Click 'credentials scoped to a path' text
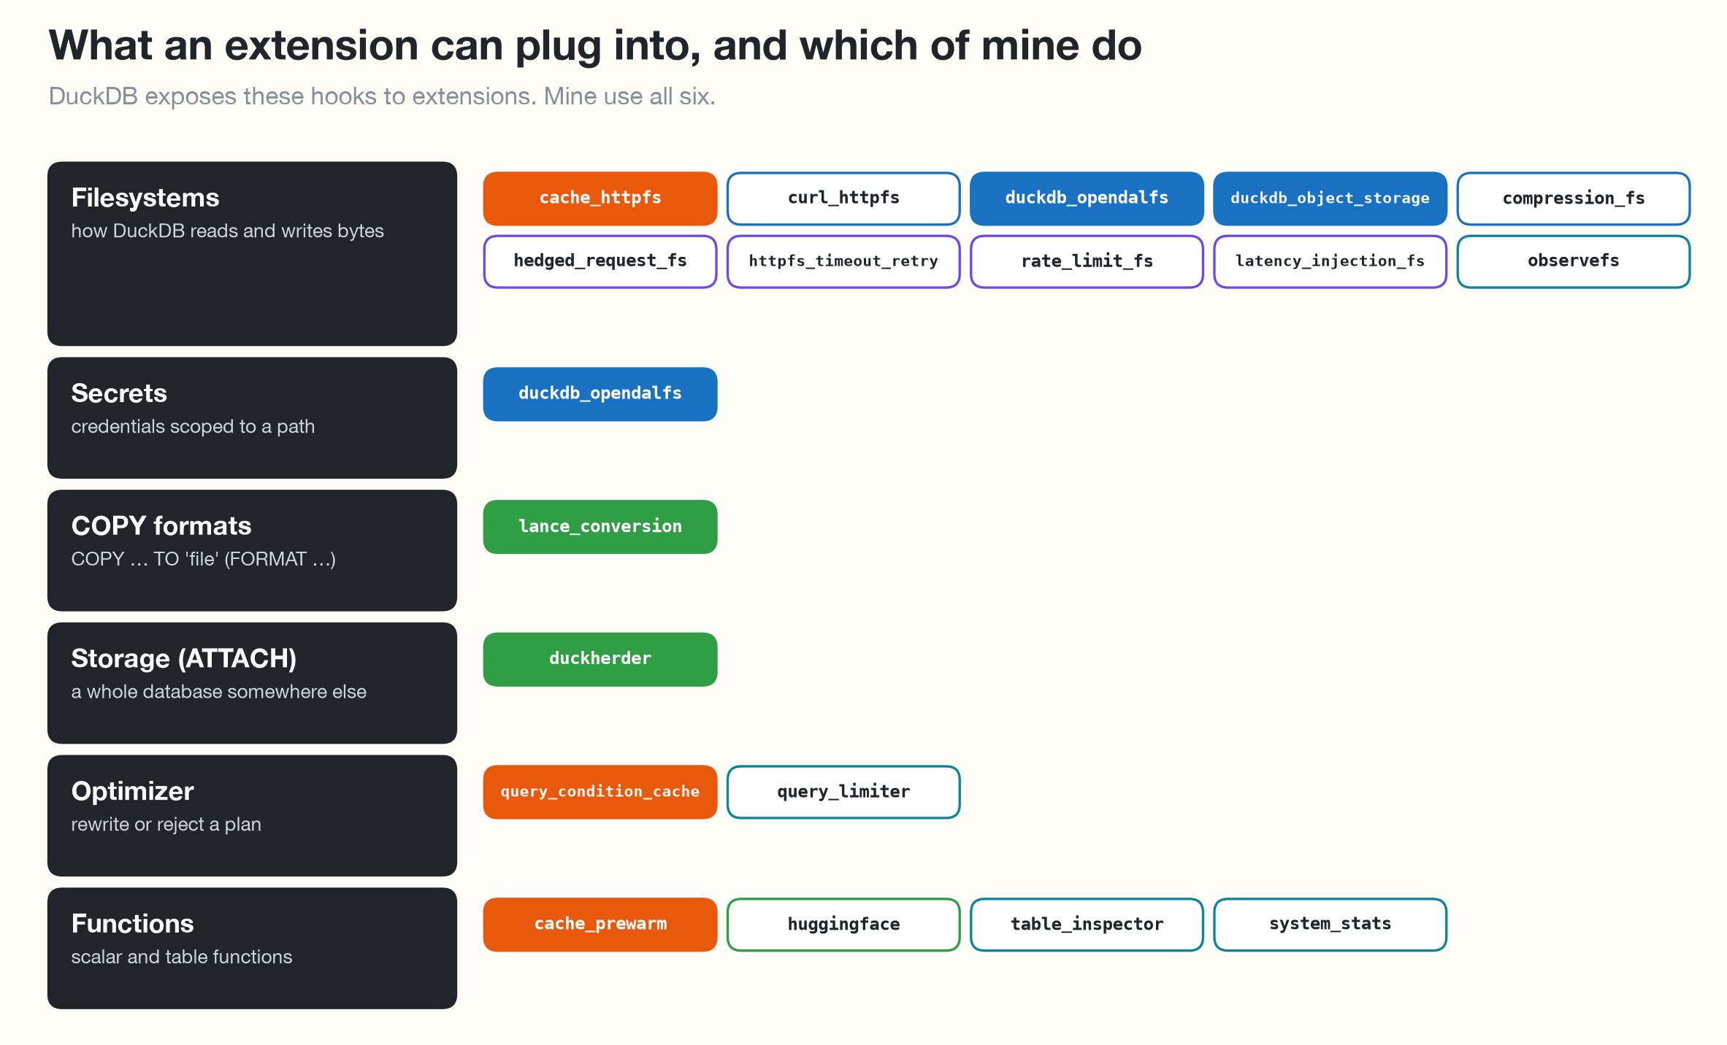1727x1045 pixels. tap(193, 427)
